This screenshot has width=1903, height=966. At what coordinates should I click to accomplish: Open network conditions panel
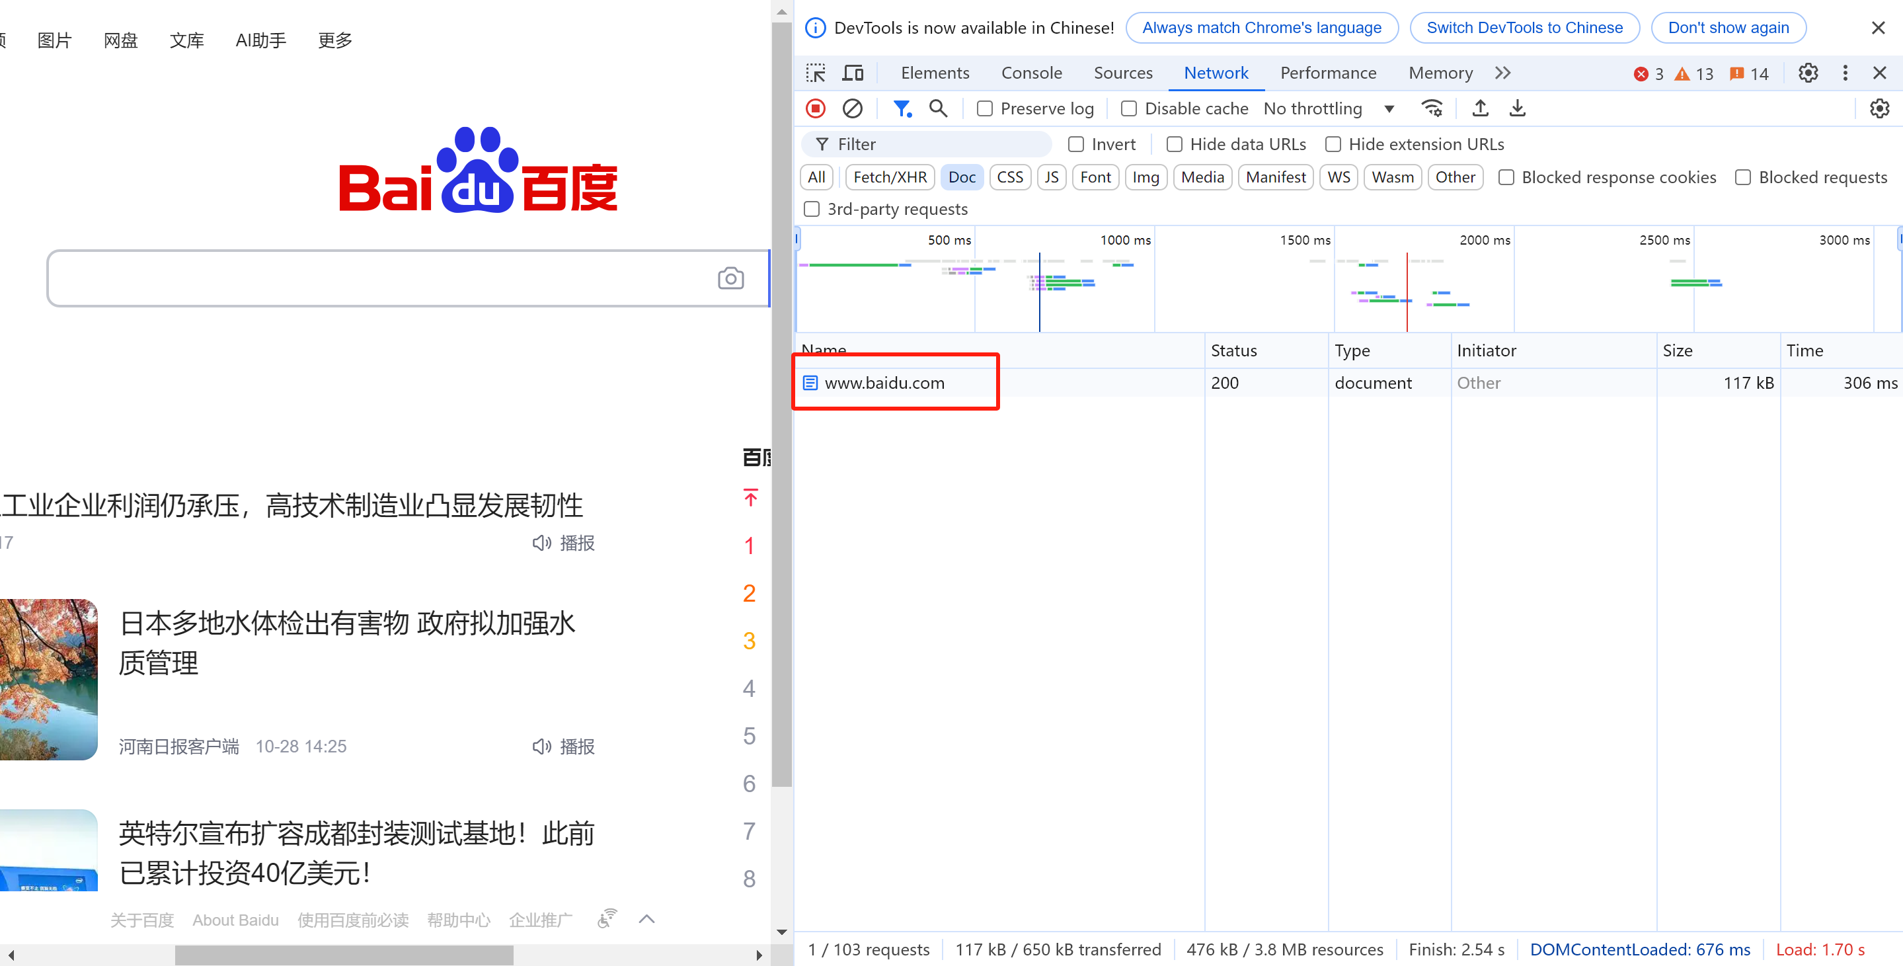pyautogui.click(x=1432, y=108)
